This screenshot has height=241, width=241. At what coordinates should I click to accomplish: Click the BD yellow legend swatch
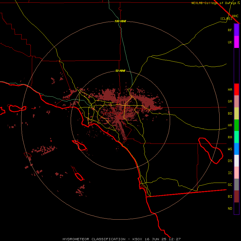pos(236,114)
